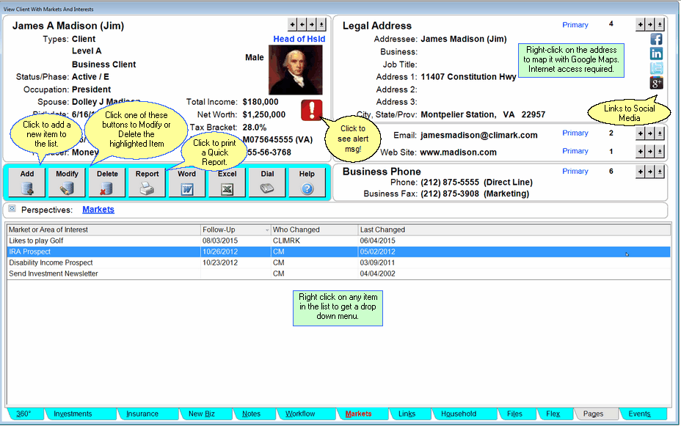Image resolution: width=681 pixels, height=426 pixels.
Task: Click the Markets perspectives link
Action: coord(99,208)
